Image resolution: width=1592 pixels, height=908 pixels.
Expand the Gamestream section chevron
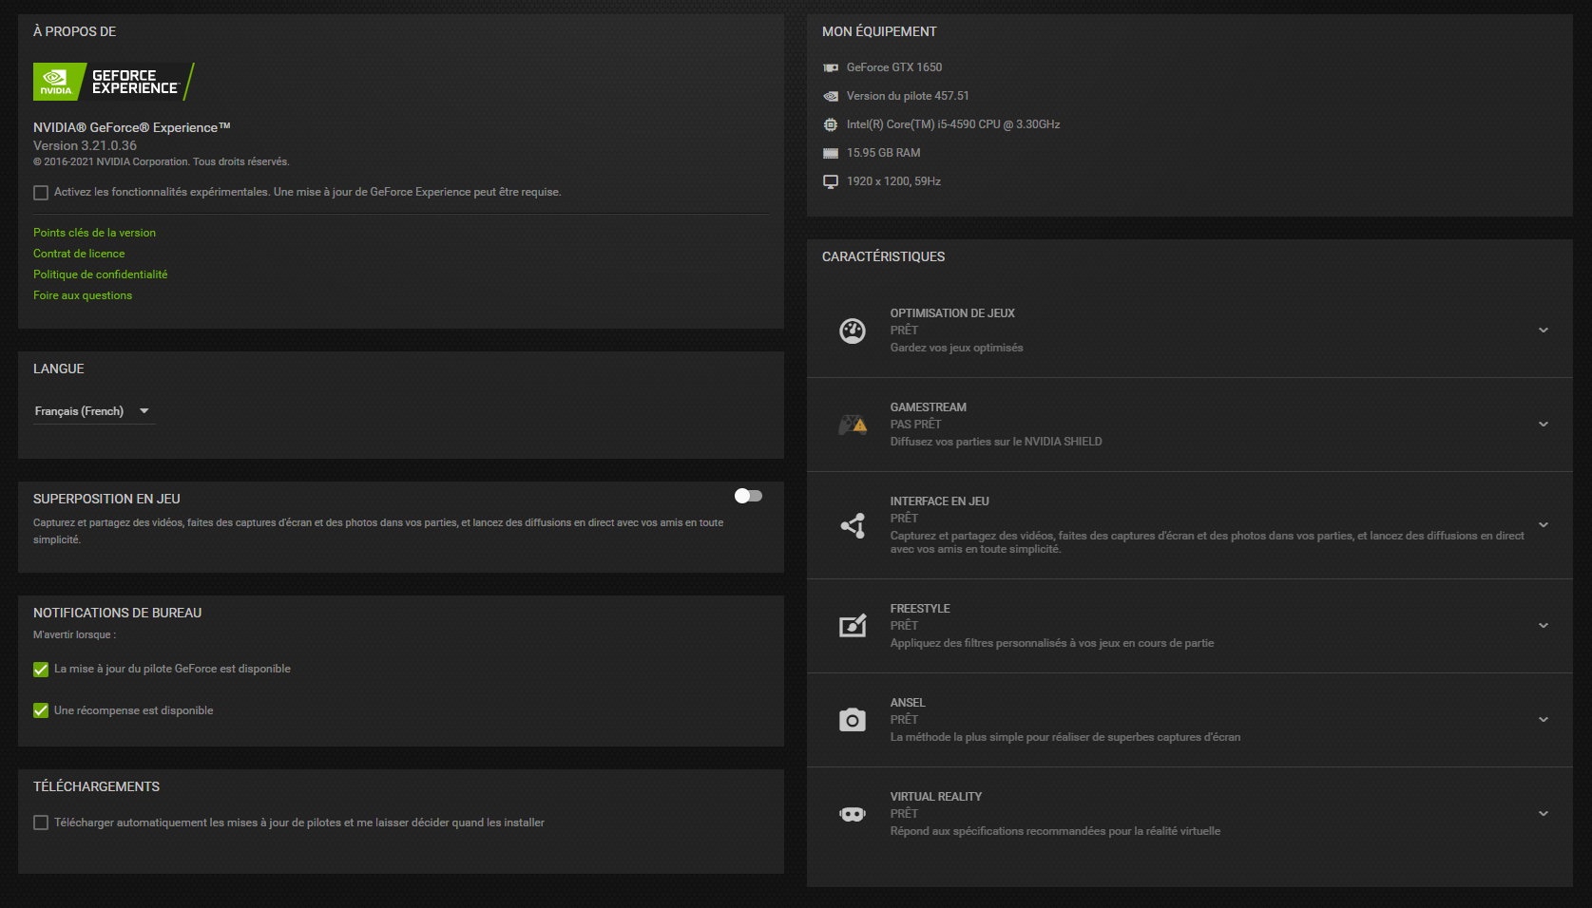click(1544, 425)
